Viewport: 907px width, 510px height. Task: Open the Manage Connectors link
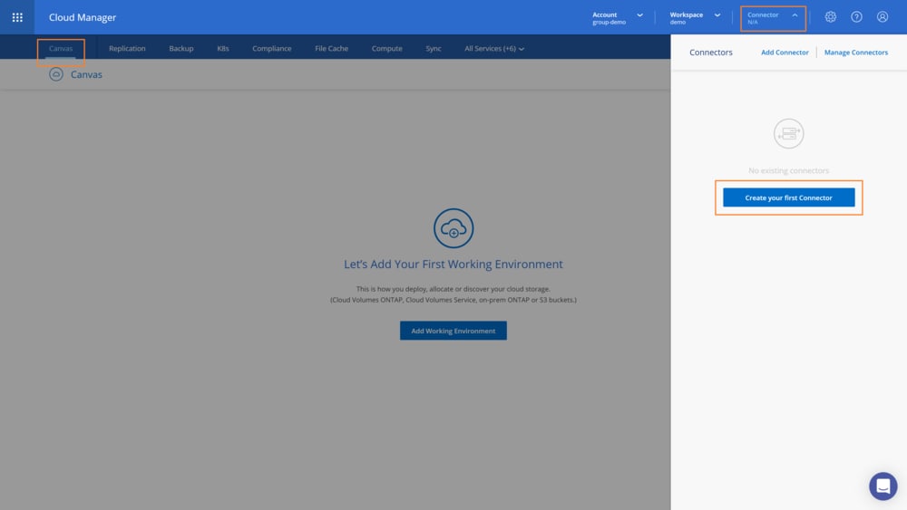(x=856, y=53)
